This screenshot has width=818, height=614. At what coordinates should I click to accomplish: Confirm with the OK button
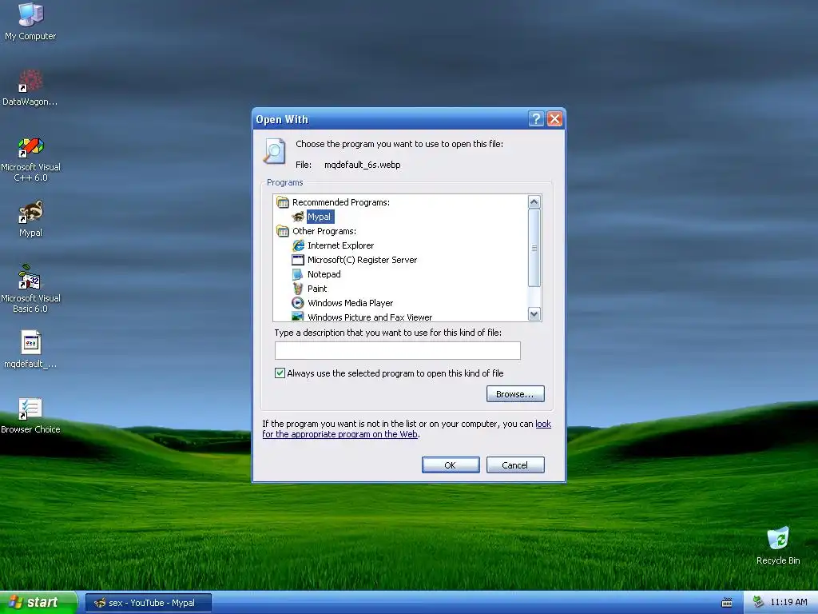tap(451, 464)
